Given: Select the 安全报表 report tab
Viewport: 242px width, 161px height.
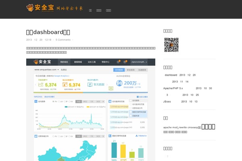Looking at the screenshot, I should pos(131,70).
